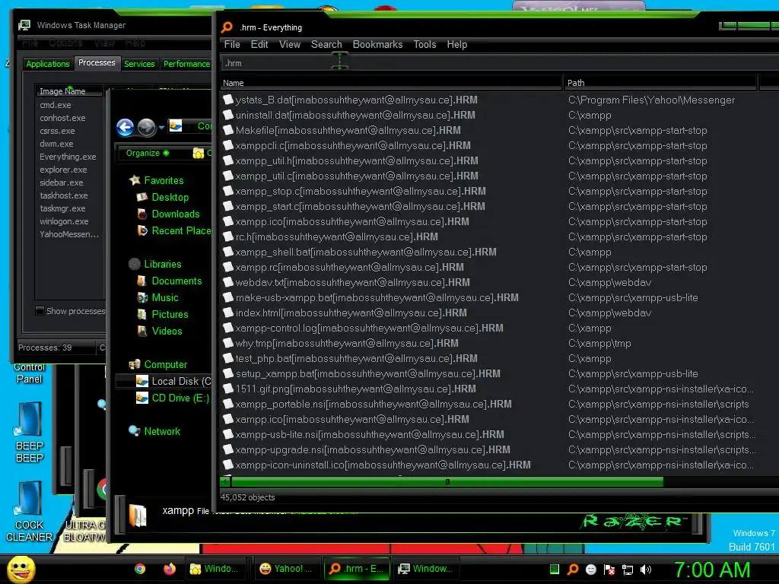Open the Edit menu in Everything
This screenshot has width=779, height=584.
pyautogui.click(x=259, y=45)
